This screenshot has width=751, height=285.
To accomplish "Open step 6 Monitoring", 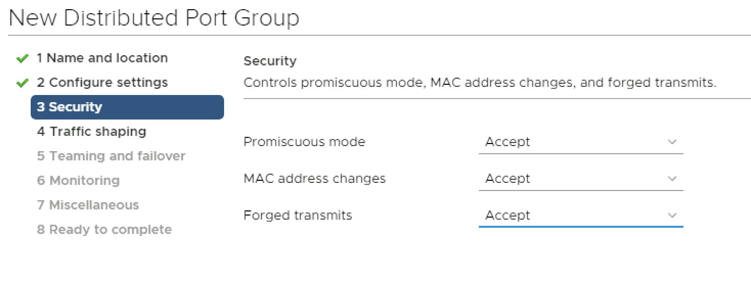I will click(x=78, y=181).
